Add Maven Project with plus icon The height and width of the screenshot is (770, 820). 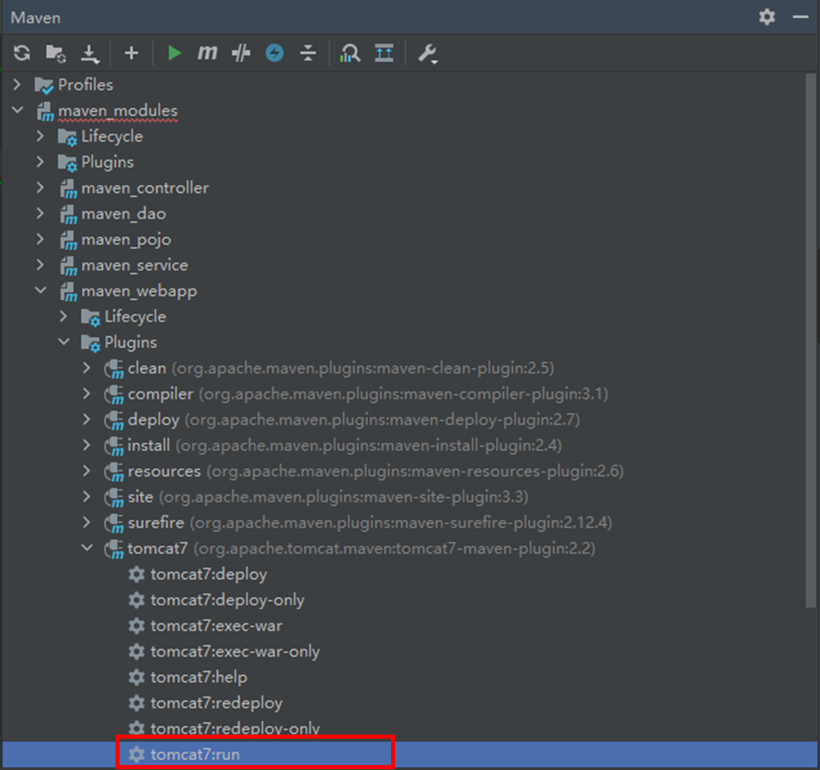131,53
